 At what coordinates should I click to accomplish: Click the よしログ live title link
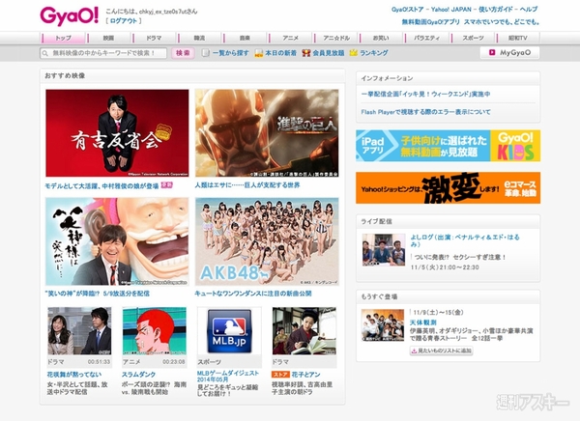click(465, 240)
